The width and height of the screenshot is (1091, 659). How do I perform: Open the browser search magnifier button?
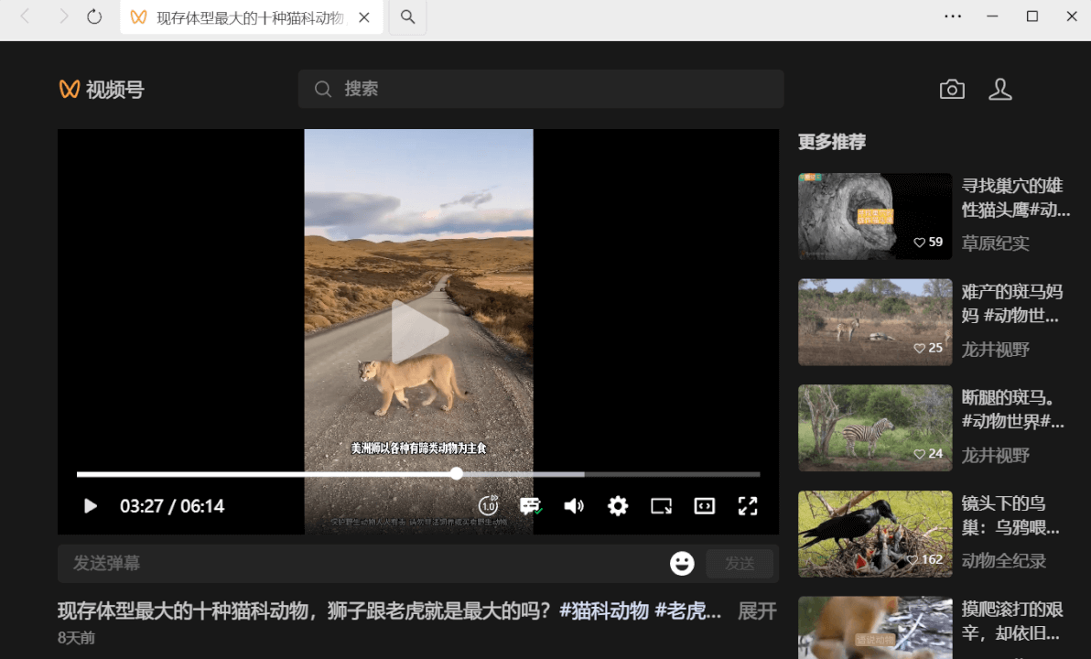[x=408, y=17]
